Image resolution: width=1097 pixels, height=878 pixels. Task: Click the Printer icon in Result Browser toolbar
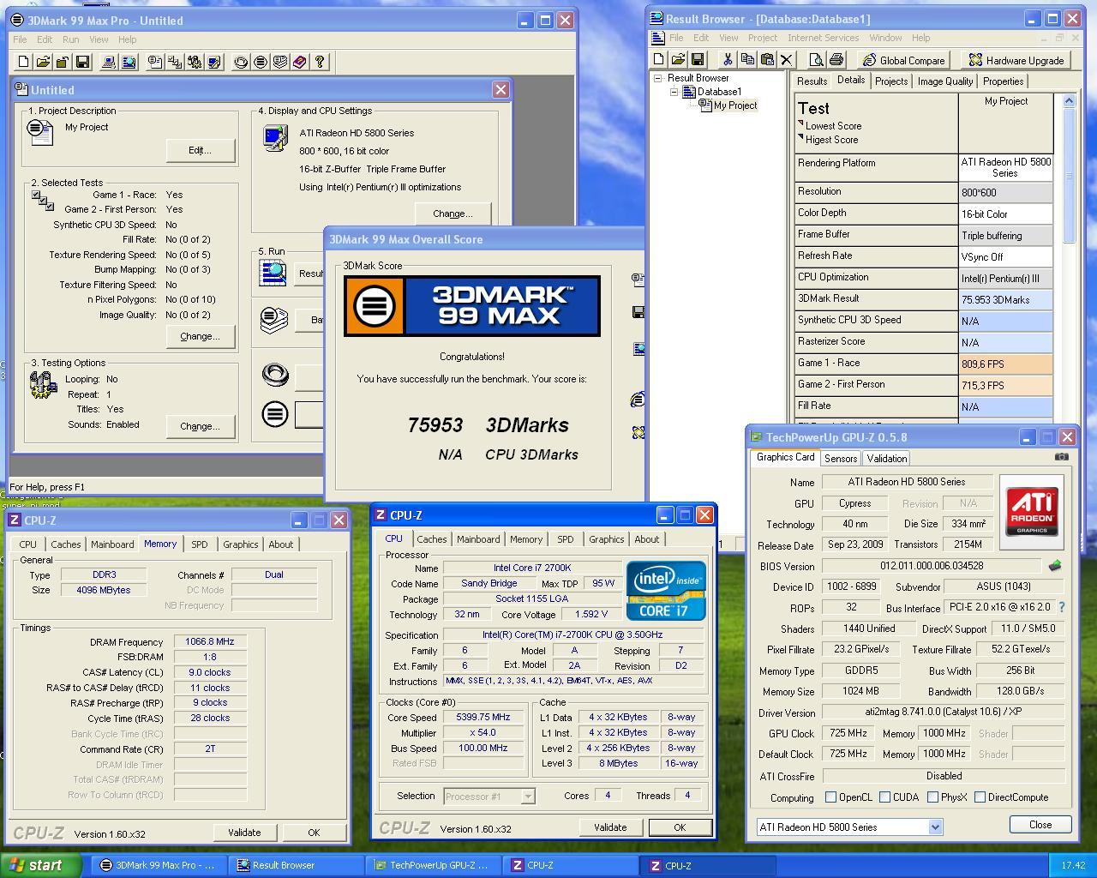tap(836, 60)
